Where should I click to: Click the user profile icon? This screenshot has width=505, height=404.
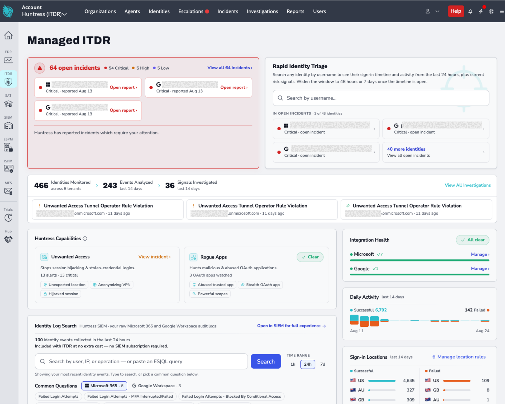[427, 11]
